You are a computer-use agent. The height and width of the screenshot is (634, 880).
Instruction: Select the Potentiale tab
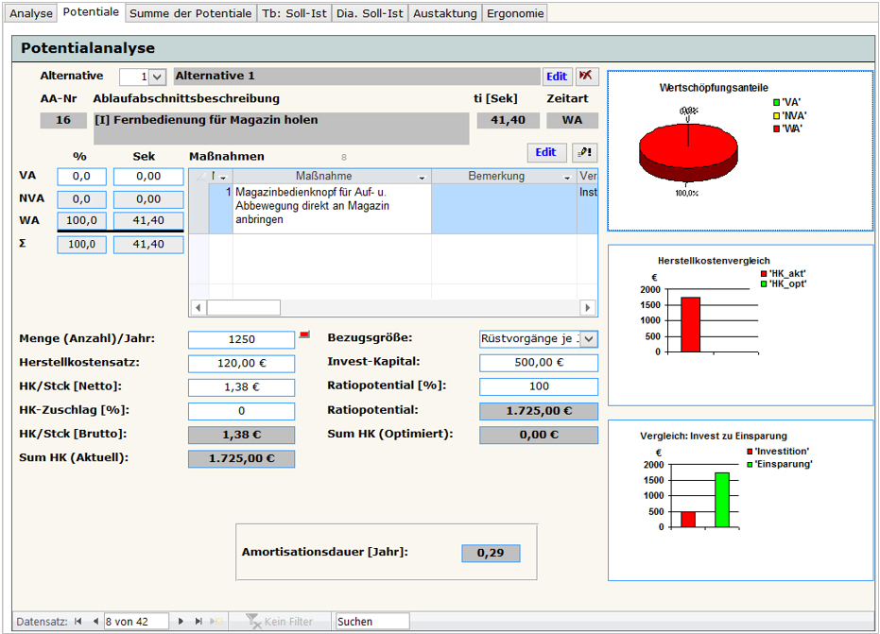pyautogui.click(x=91, y=12)
